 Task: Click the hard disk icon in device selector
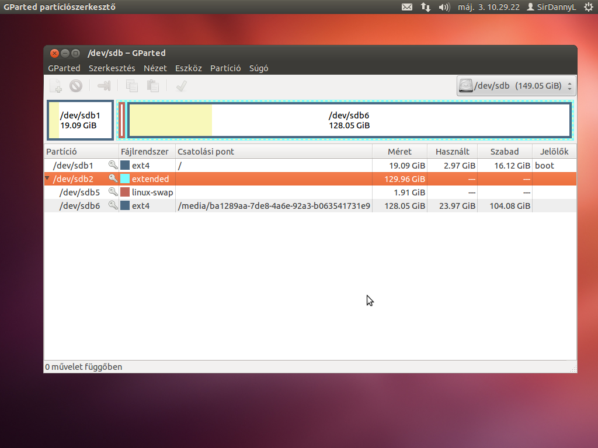[465, 86]
